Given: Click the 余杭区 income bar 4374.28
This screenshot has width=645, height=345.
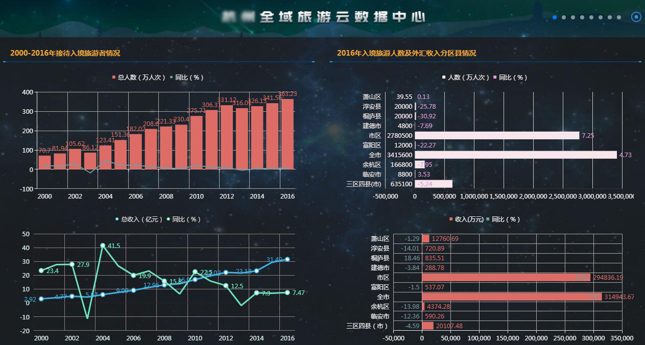Looking at the screenshot, I should point(423,306).
